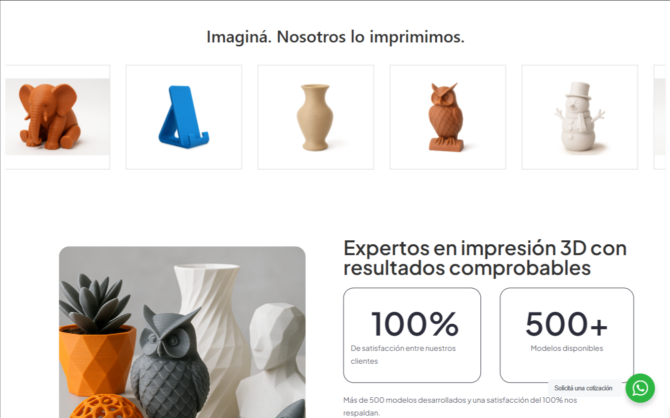The height and width of the screenshot is (418, 670).
Task: Click the white snowman figurine thumbnail
Action: (x=580, y=117)
